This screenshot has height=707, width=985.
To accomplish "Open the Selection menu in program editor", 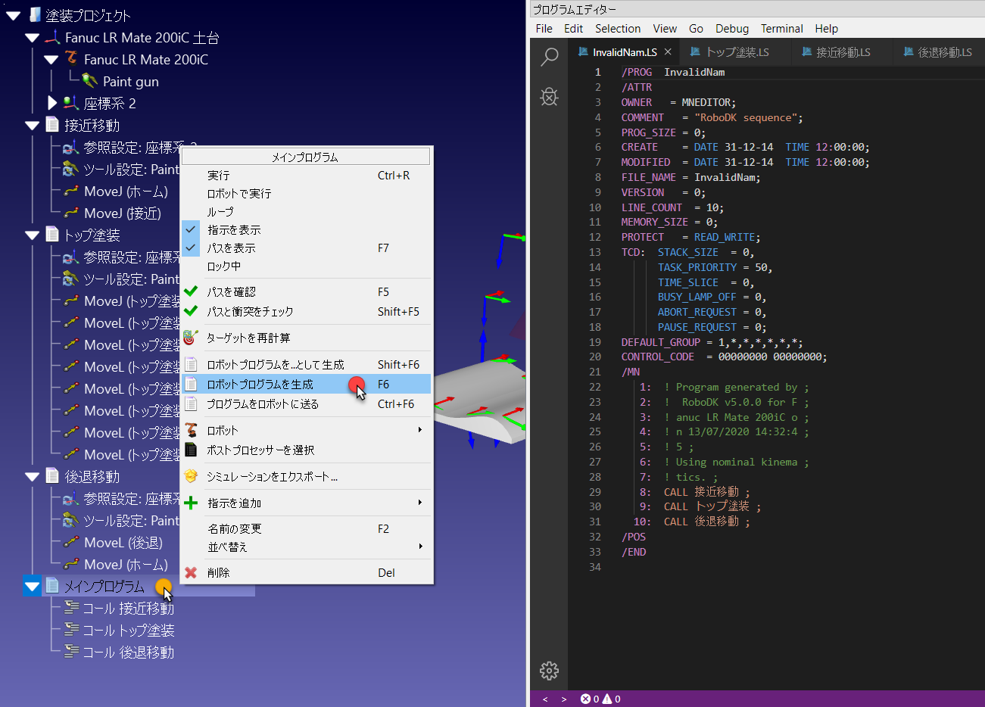I will click(x=618, y=28).
